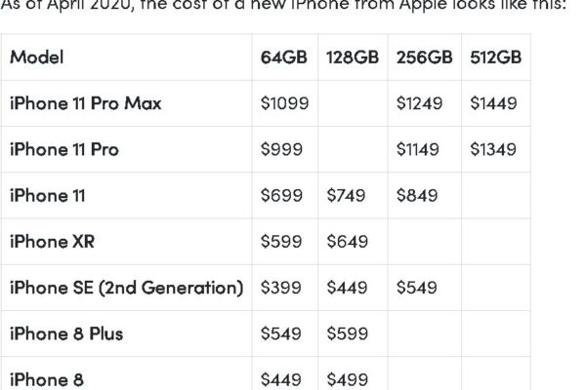Select the $1349 price cell
Screen dimensions: 586x390
click(x=493, y=149)
